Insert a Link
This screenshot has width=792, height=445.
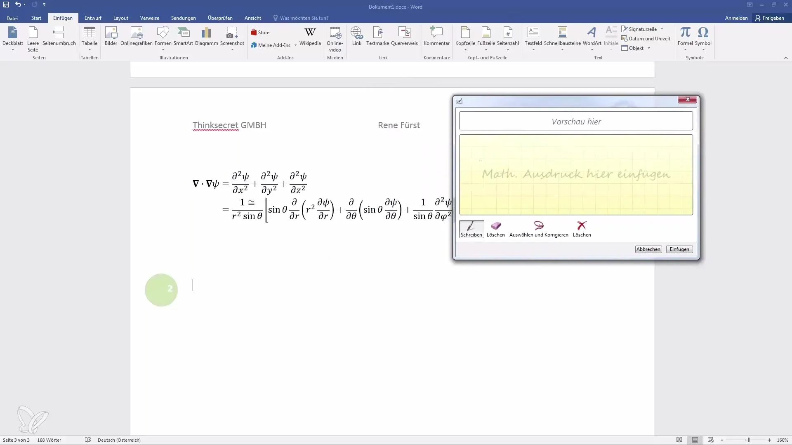pos(356,36)
